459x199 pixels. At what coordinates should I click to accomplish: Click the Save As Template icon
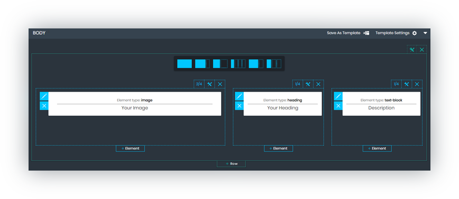pos(366,33)
